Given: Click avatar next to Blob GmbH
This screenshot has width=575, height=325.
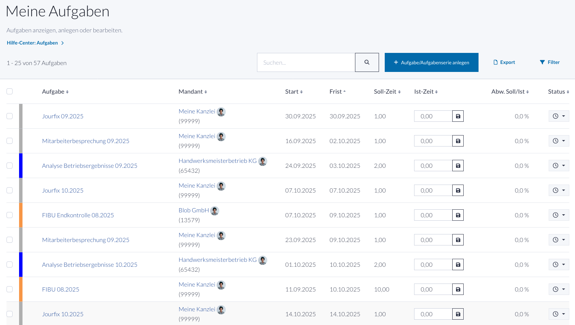Looking at the screenshot, I should (x=215, y=210).
